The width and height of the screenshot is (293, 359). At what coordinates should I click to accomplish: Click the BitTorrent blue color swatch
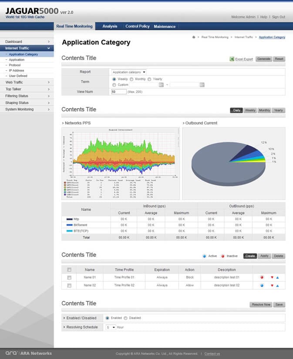tap(70, 225)
